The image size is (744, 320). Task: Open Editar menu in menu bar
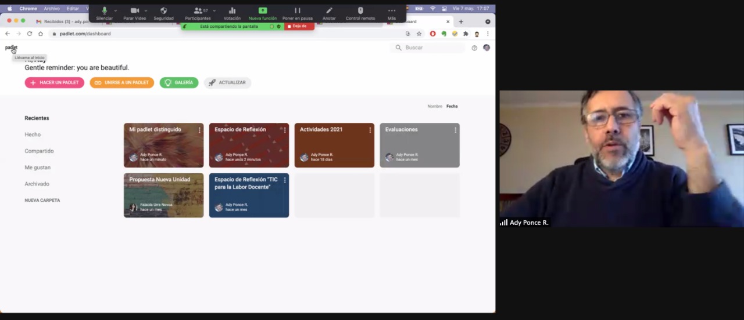click(x=73, y=9)
